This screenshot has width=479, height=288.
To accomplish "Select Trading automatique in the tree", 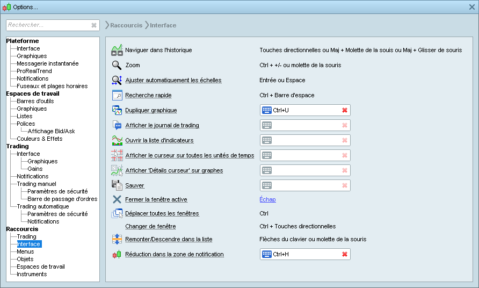I will coord(42,206).
